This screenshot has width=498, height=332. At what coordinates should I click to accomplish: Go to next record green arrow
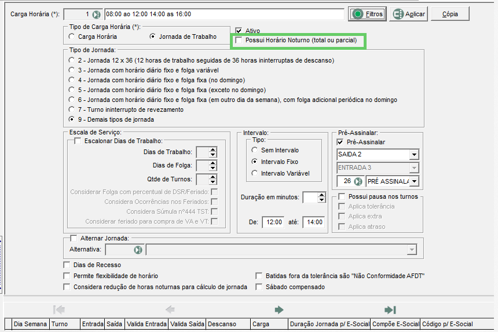279,310
